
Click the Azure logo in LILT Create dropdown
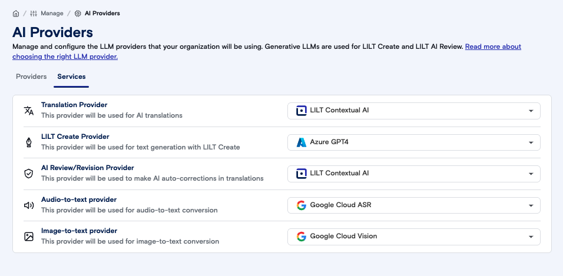(x=302, y=142)
